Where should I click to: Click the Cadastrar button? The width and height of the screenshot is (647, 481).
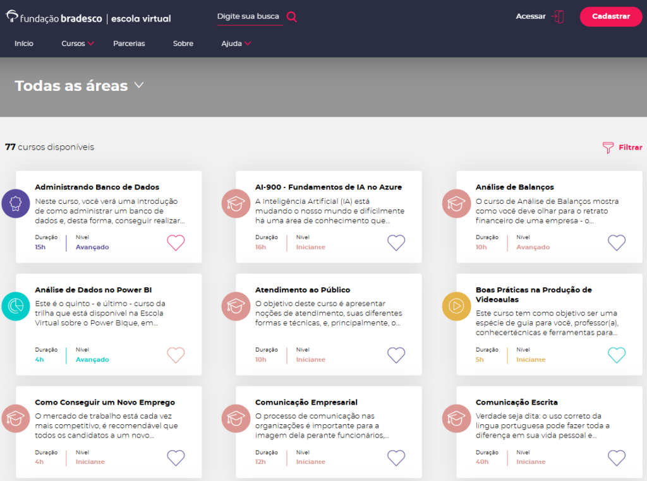click(611, 16)
